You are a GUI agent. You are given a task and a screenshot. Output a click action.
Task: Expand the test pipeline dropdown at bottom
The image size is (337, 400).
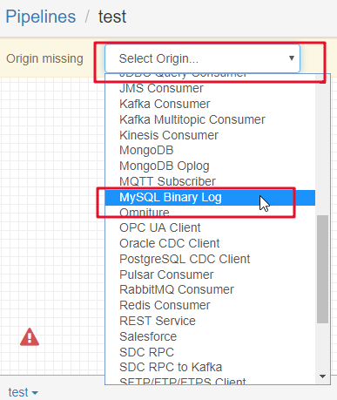(x=23, y=392)
